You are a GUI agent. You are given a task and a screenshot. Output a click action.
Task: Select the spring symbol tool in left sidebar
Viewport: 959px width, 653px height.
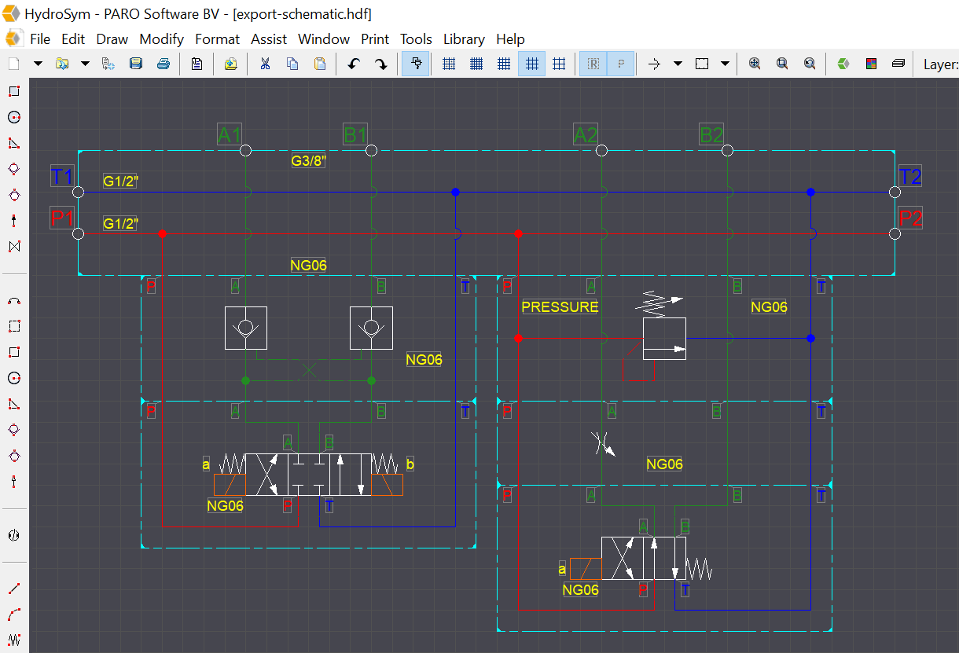[x=13, y=638]
